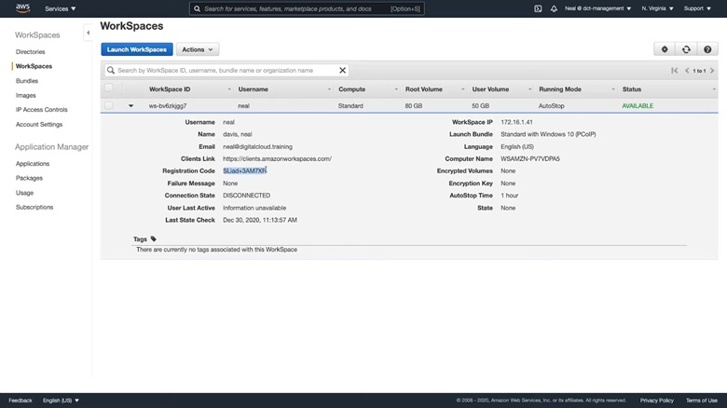Click the AWS logo home icon
Screen dimensions: 727x408
(x=22, y=7)
